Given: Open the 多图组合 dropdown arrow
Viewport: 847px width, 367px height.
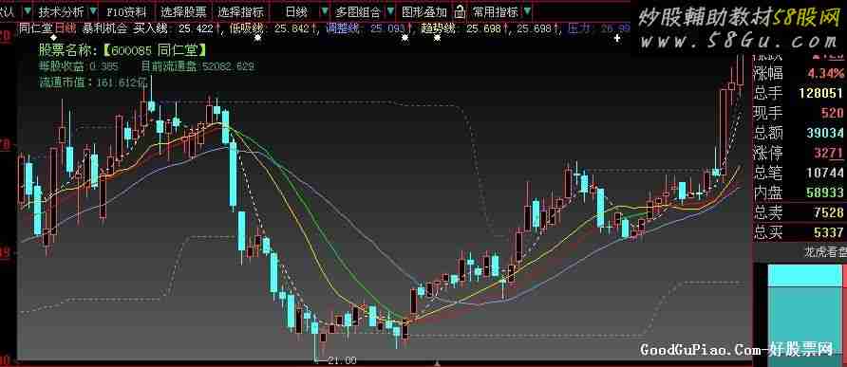Looking at the screenshot, I should pyautogui.click(x=391, y=11).
